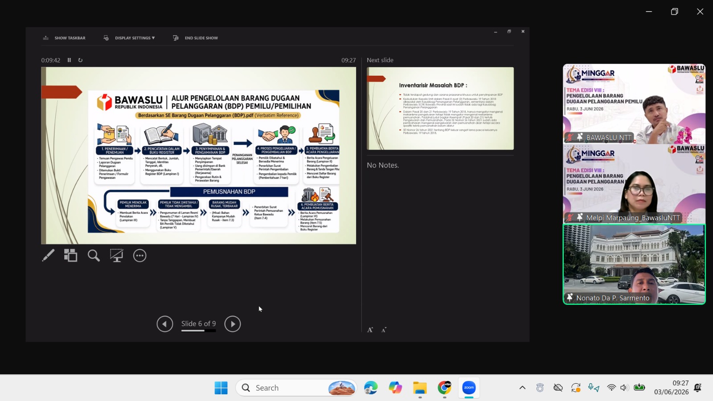The width and height of the screenshot is (713, 401).
Task: Click the 0:09:42 elapsed time display
Action: [51, 60]
